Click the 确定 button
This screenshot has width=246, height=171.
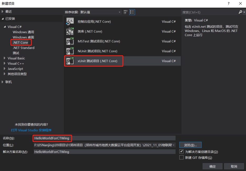pos(212,166)
